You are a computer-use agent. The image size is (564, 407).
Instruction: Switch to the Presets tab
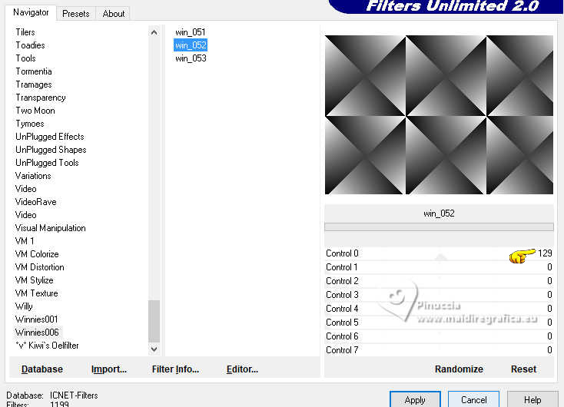[x=75, y=14]
